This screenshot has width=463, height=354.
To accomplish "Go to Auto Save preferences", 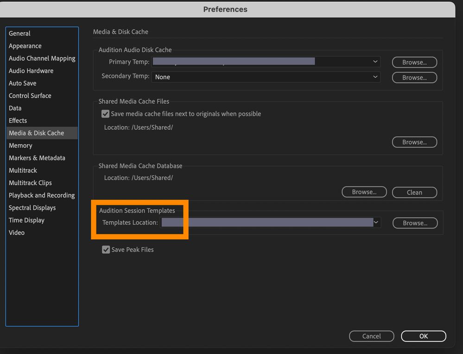I will [x=22, y=84].
